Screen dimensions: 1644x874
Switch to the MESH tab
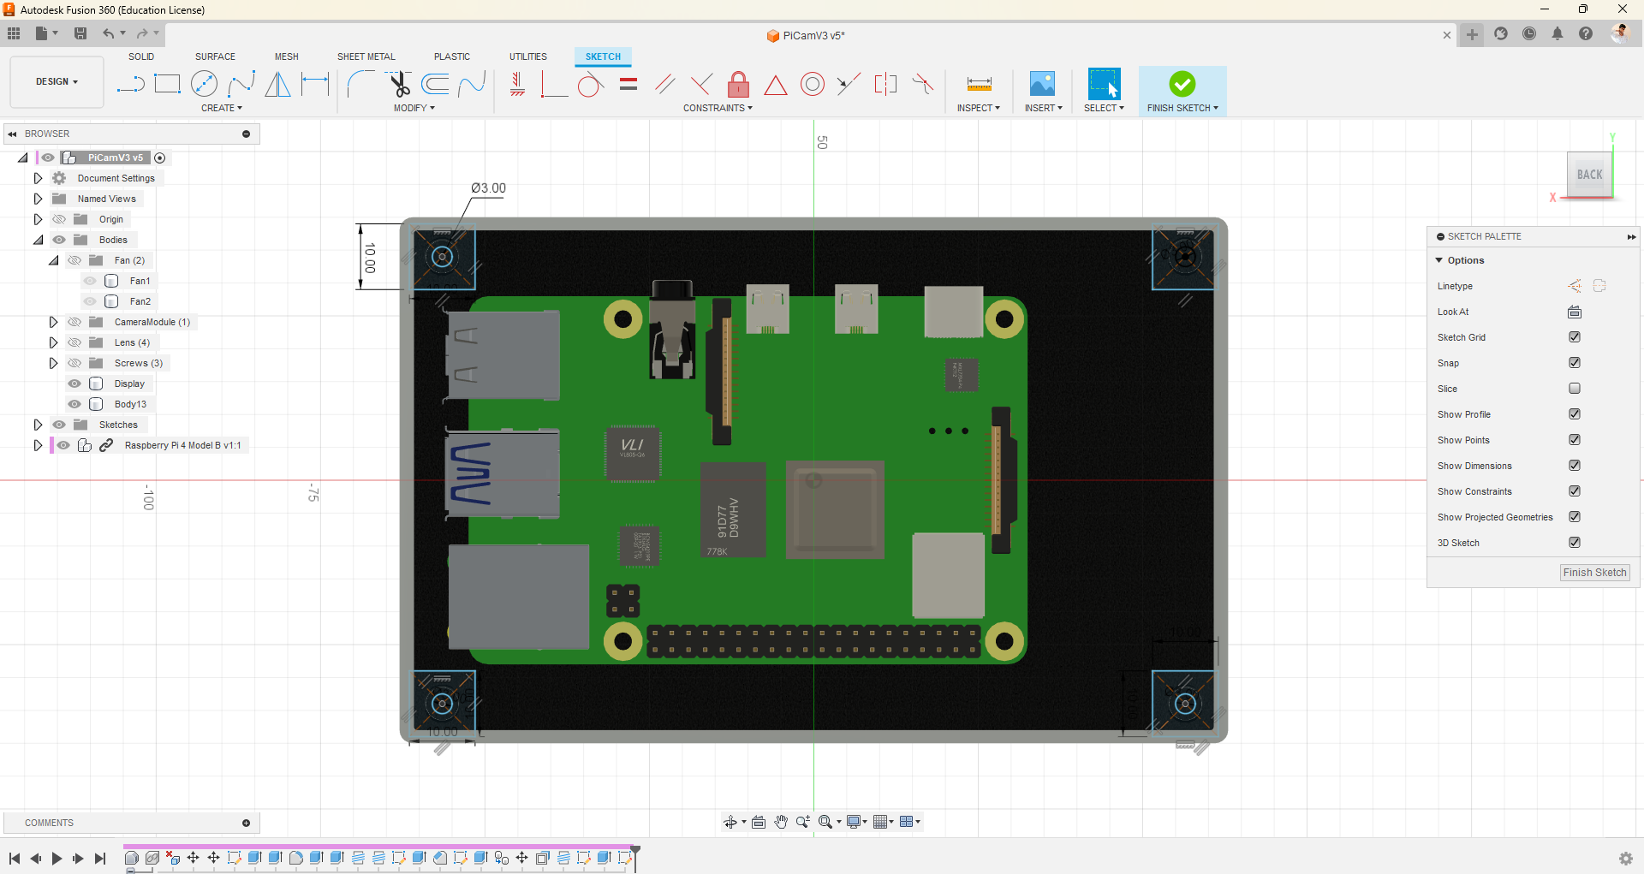(287, 56)
